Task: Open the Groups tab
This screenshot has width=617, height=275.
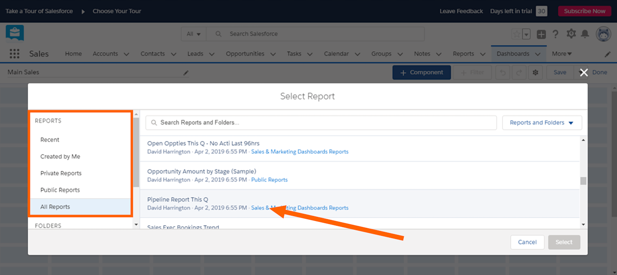Action: 381,54
